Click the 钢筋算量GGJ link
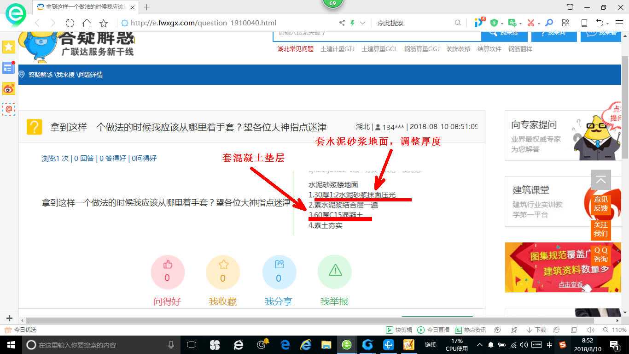The image size is (629, 354). click(422, 49)
